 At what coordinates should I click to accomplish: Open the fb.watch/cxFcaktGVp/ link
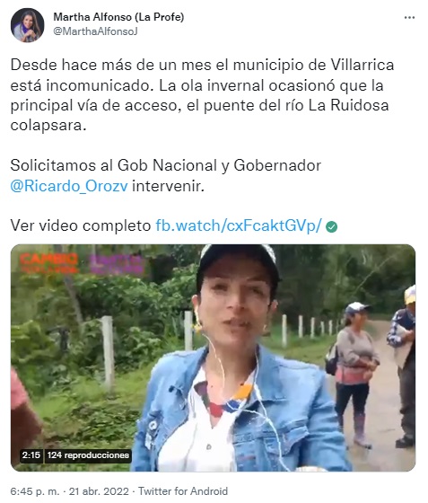click(239, 225)
